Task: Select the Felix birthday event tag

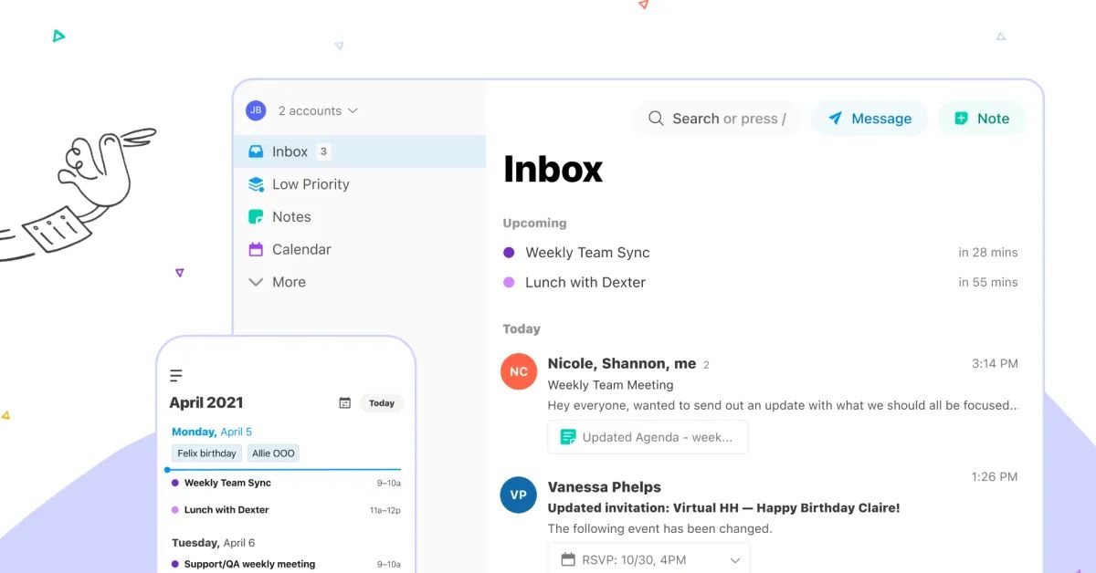Action: click(205, 453)
